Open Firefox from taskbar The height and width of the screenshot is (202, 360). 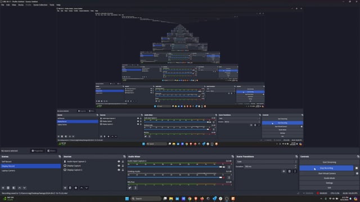(202, 199)
